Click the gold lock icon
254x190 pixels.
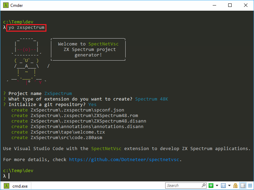(x=235, y=186)
